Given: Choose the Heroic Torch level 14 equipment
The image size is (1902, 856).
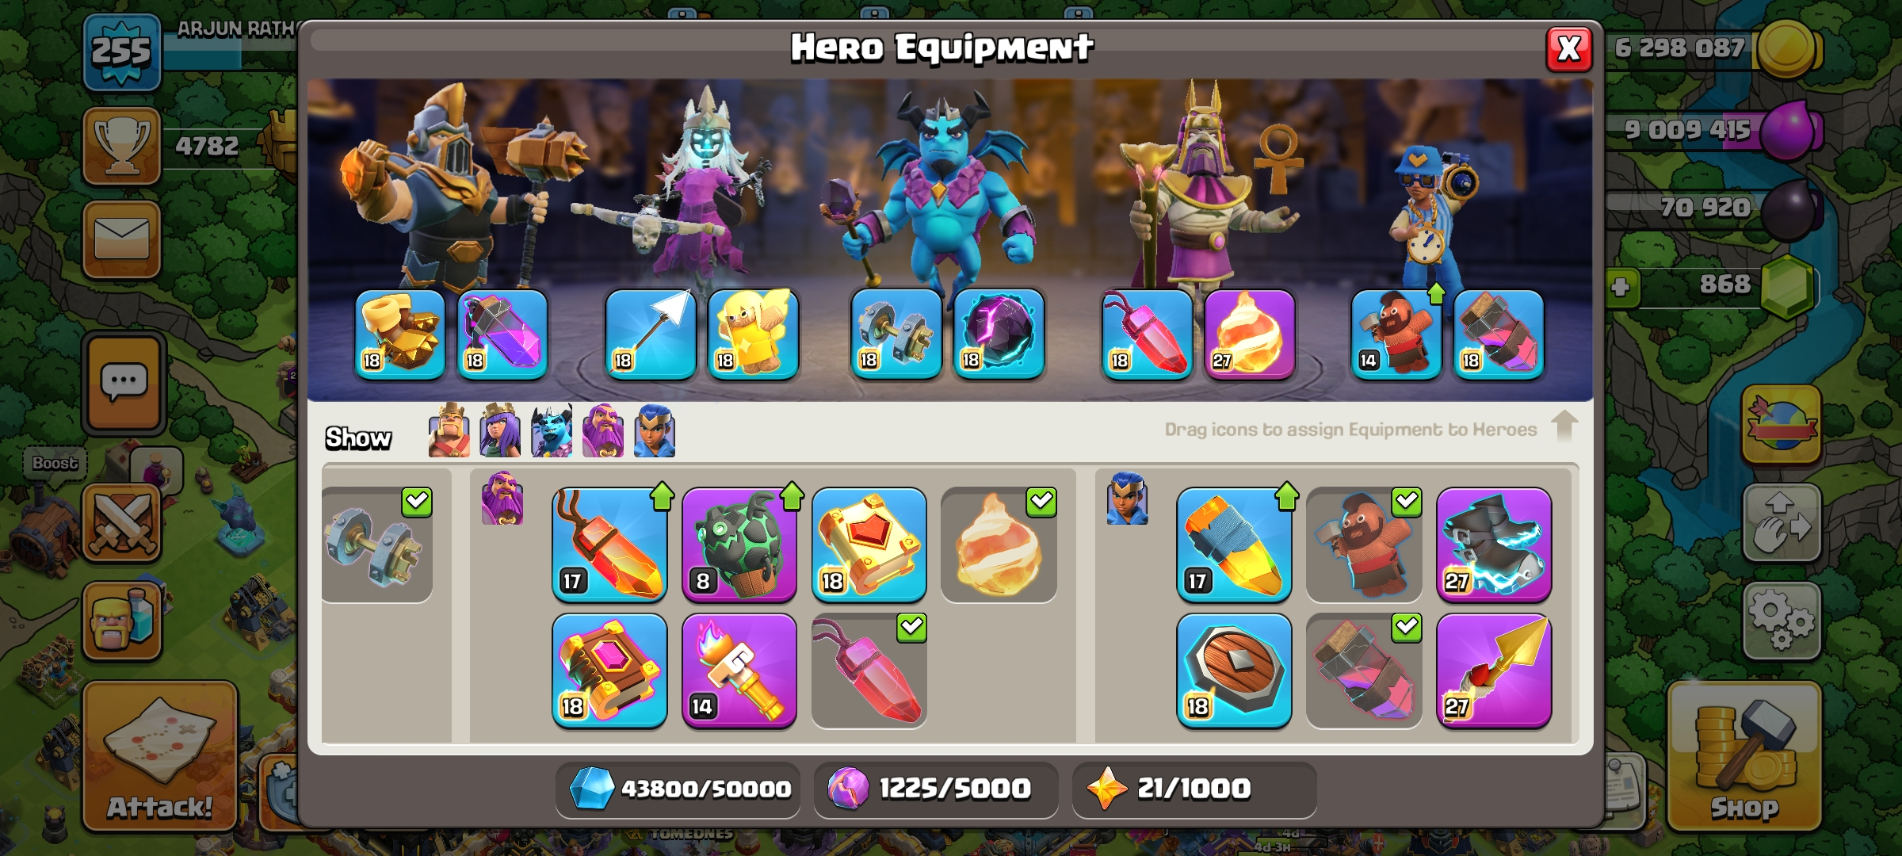Looking at the screenshot, I should click(739, 671).
